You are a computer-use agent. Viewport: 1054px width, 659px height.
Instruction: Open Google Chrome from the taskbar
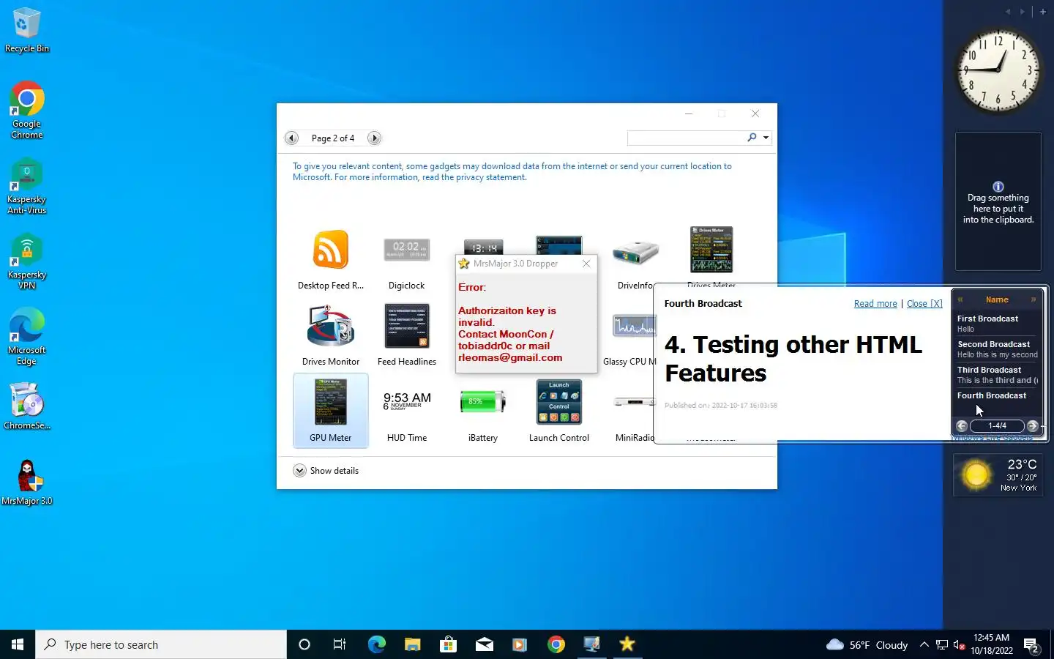[556, 644]
